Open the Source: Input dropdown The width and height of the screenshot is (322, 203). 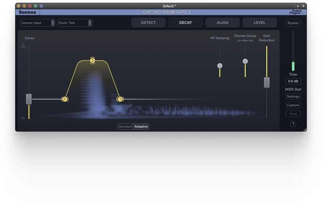pos(37,23)
